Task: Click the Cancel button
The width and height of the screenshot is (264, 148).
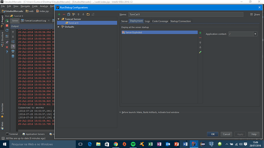Action: pos(227,134)
